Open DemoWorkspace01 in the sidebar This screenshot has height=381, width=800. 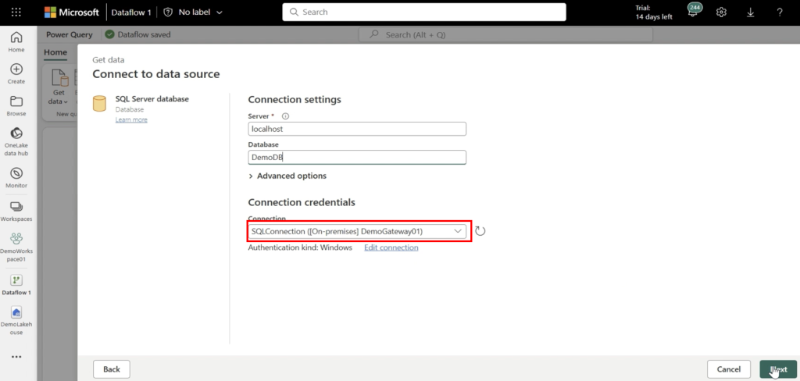coord(16,247)
